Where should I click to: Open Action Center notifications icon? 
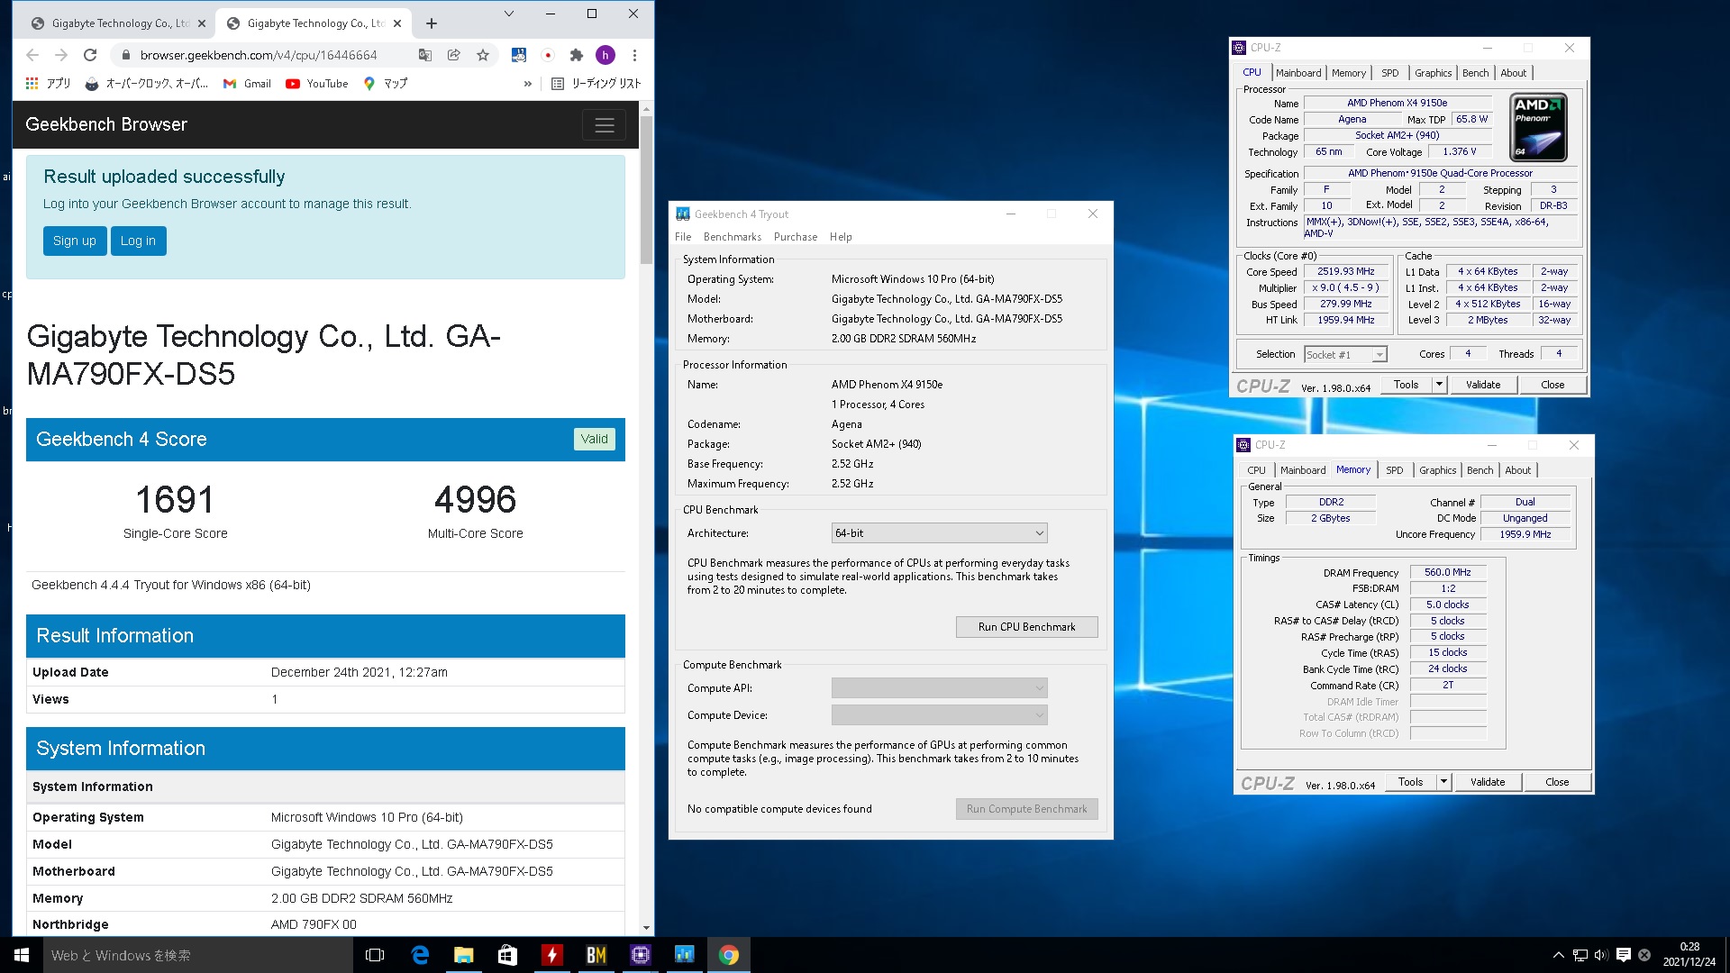point(1623,955)
